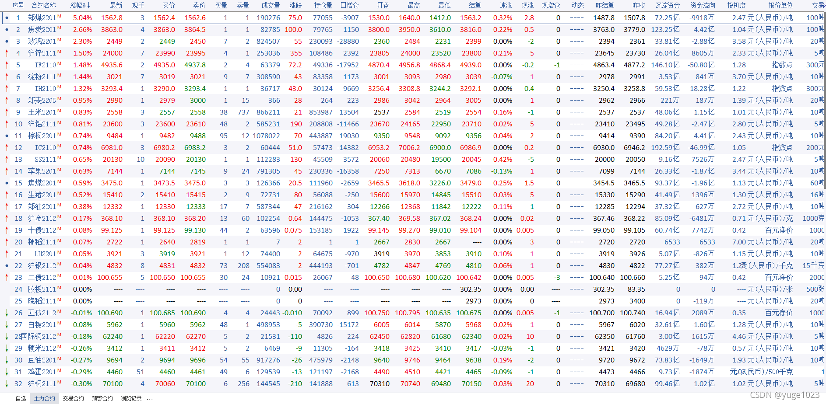This screenshot has width=826, height=404.
Task: Select the 郑麦2205 contract row
Action: click(413, 101)
